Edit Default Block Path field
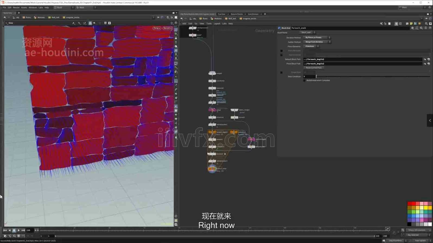This screenshot has width=433, height=243. pyautogui.click(x=362, y=59)
